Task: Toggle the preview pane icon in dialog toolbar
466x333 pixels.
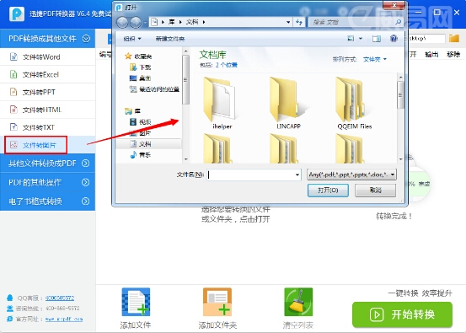Action: pyautogui.click(x=377, y=39)
